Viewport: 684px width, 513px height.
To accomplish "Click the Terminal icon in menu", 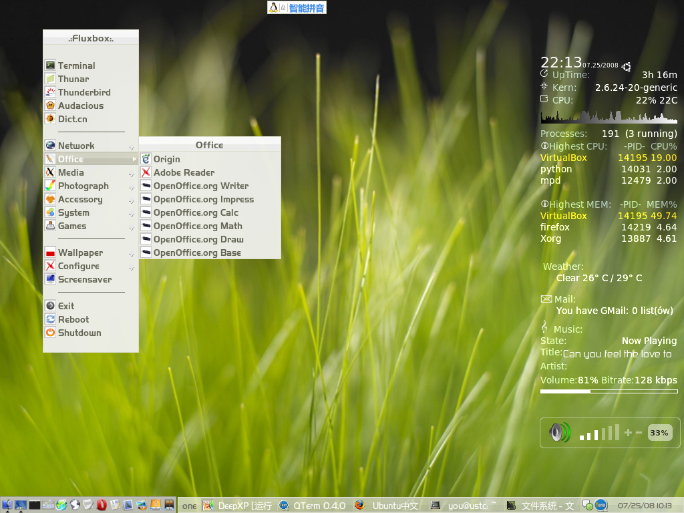I will 51,65.
